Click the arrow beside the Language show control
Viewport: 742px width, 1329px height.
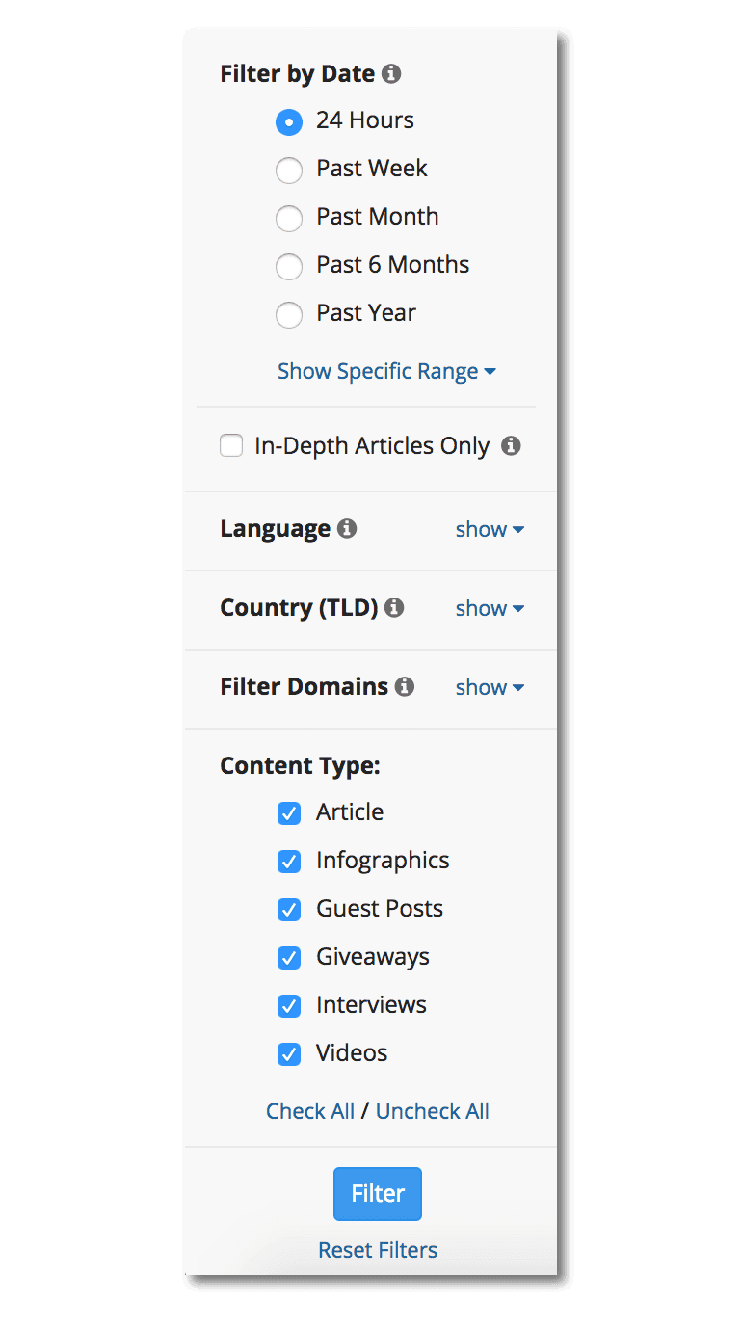517,530
